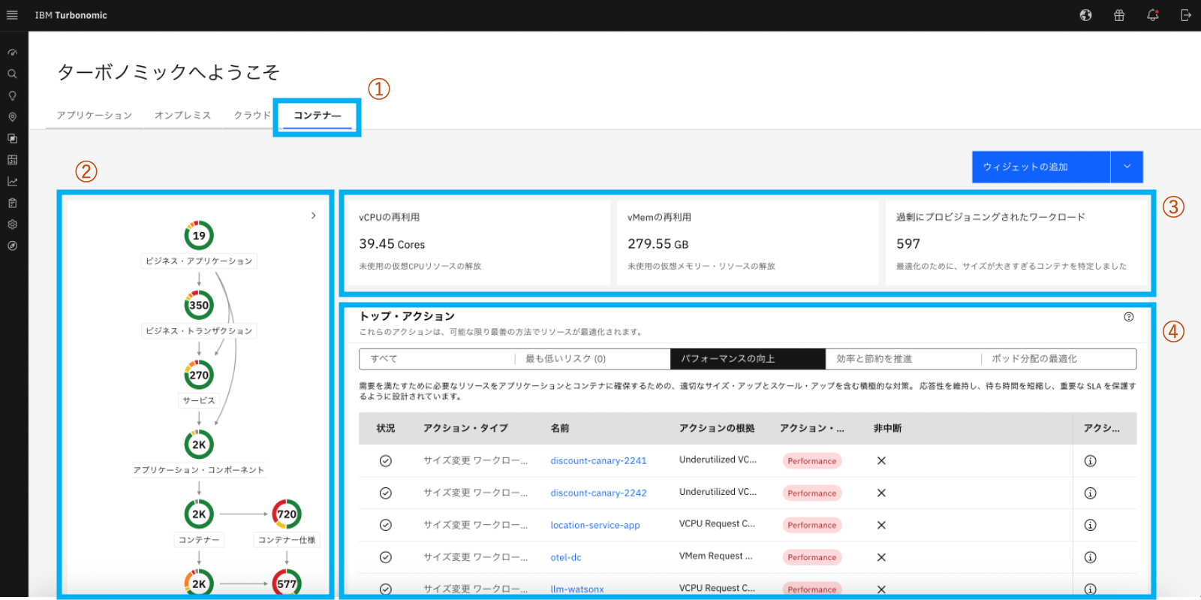Open the hamburger navigation menu
The height and width of the screenshot is (600, 1201).
pos(12,15)
